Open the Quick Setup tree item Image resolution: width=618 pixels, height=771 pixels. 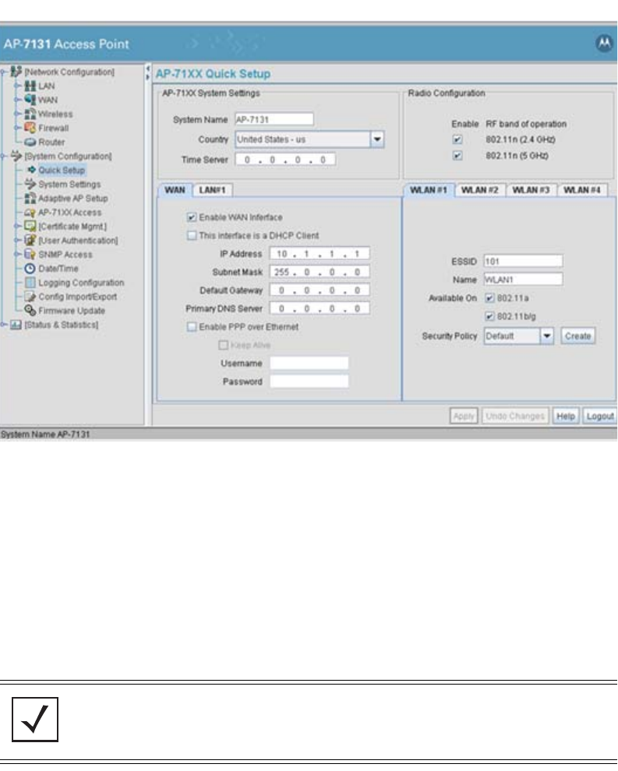coord(62,170)
